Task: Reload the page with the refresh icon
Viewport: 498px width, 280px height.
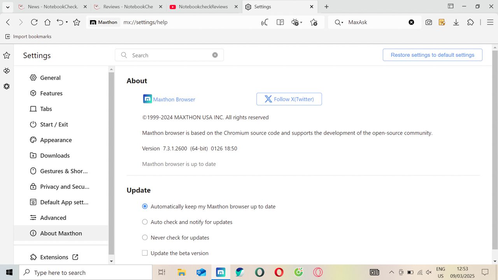Action: [x=34, y=22]
